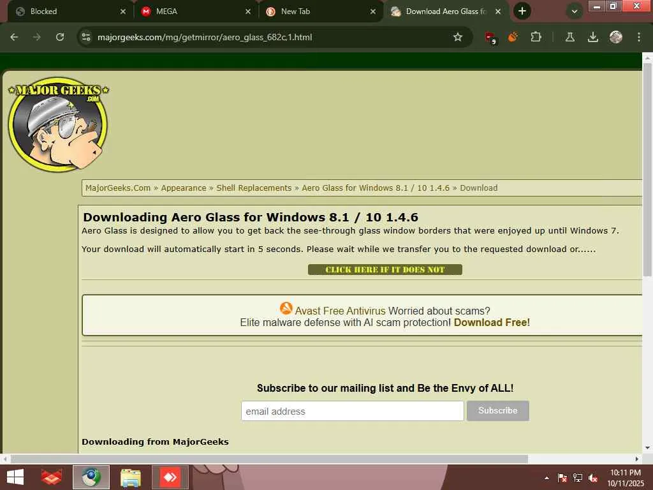Screen dimensions: 653x490
Task: Click the scroll right arrow
Action: pyautogui.click(x=637, y=459)
